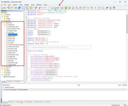Select MACD.mq4 in the Navigator
Viewport: 128px width, 106px height.
coord(12,53)
